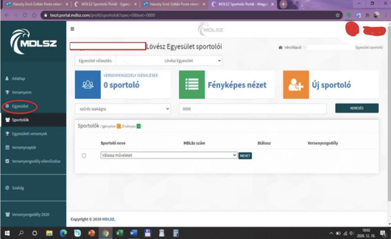This screenshot has height=239, width=391.
Task: Open Egyesület in the sidebar menu
Action: click(19, 107)
